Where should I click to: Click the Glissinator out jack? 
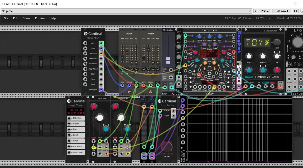click(171, 88)
